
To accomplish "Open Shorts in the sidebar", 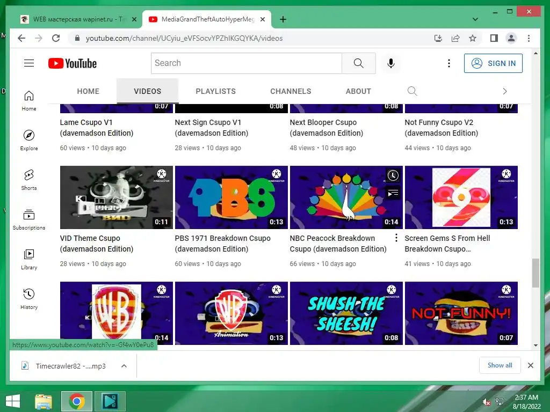I will pyautogui.click(x=29, y=180).
